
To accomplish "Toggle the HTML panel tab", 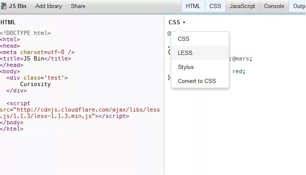I will point(193,6).
